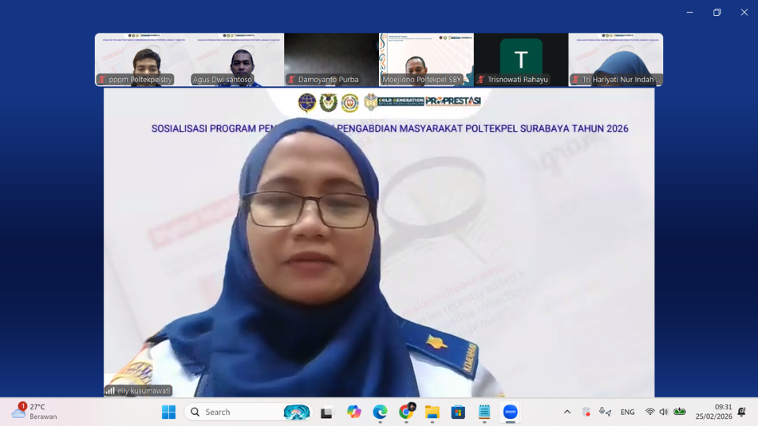This screenshot has width=758, height=426.
Task: Click the Windows Start button
Action: pyautogui.click(x=168, y=412)
